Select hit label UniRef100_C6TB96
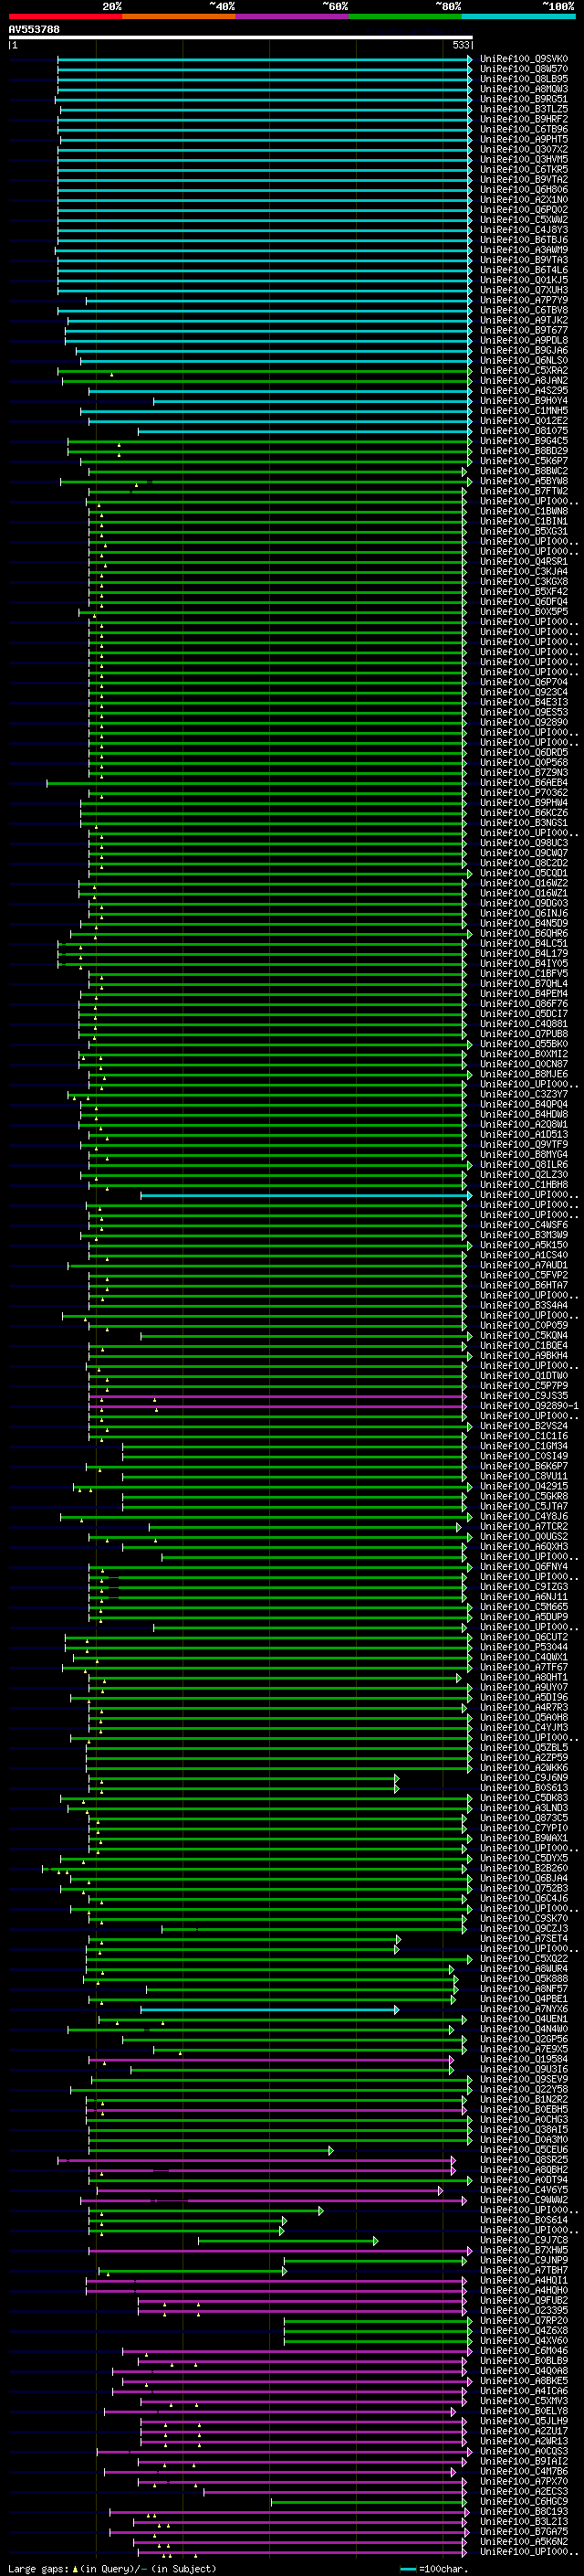This screenshot has width=584, height=2576. pos(524,129)
